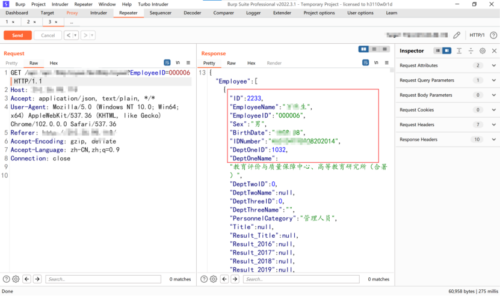Switch Inspector to right docked layout
This screenshot has width=500, height=296.
click(x=446, y=50)
